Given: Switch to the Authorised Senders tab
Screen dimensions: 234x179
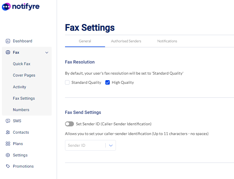Looking at the screenshot, I should 126,41.
